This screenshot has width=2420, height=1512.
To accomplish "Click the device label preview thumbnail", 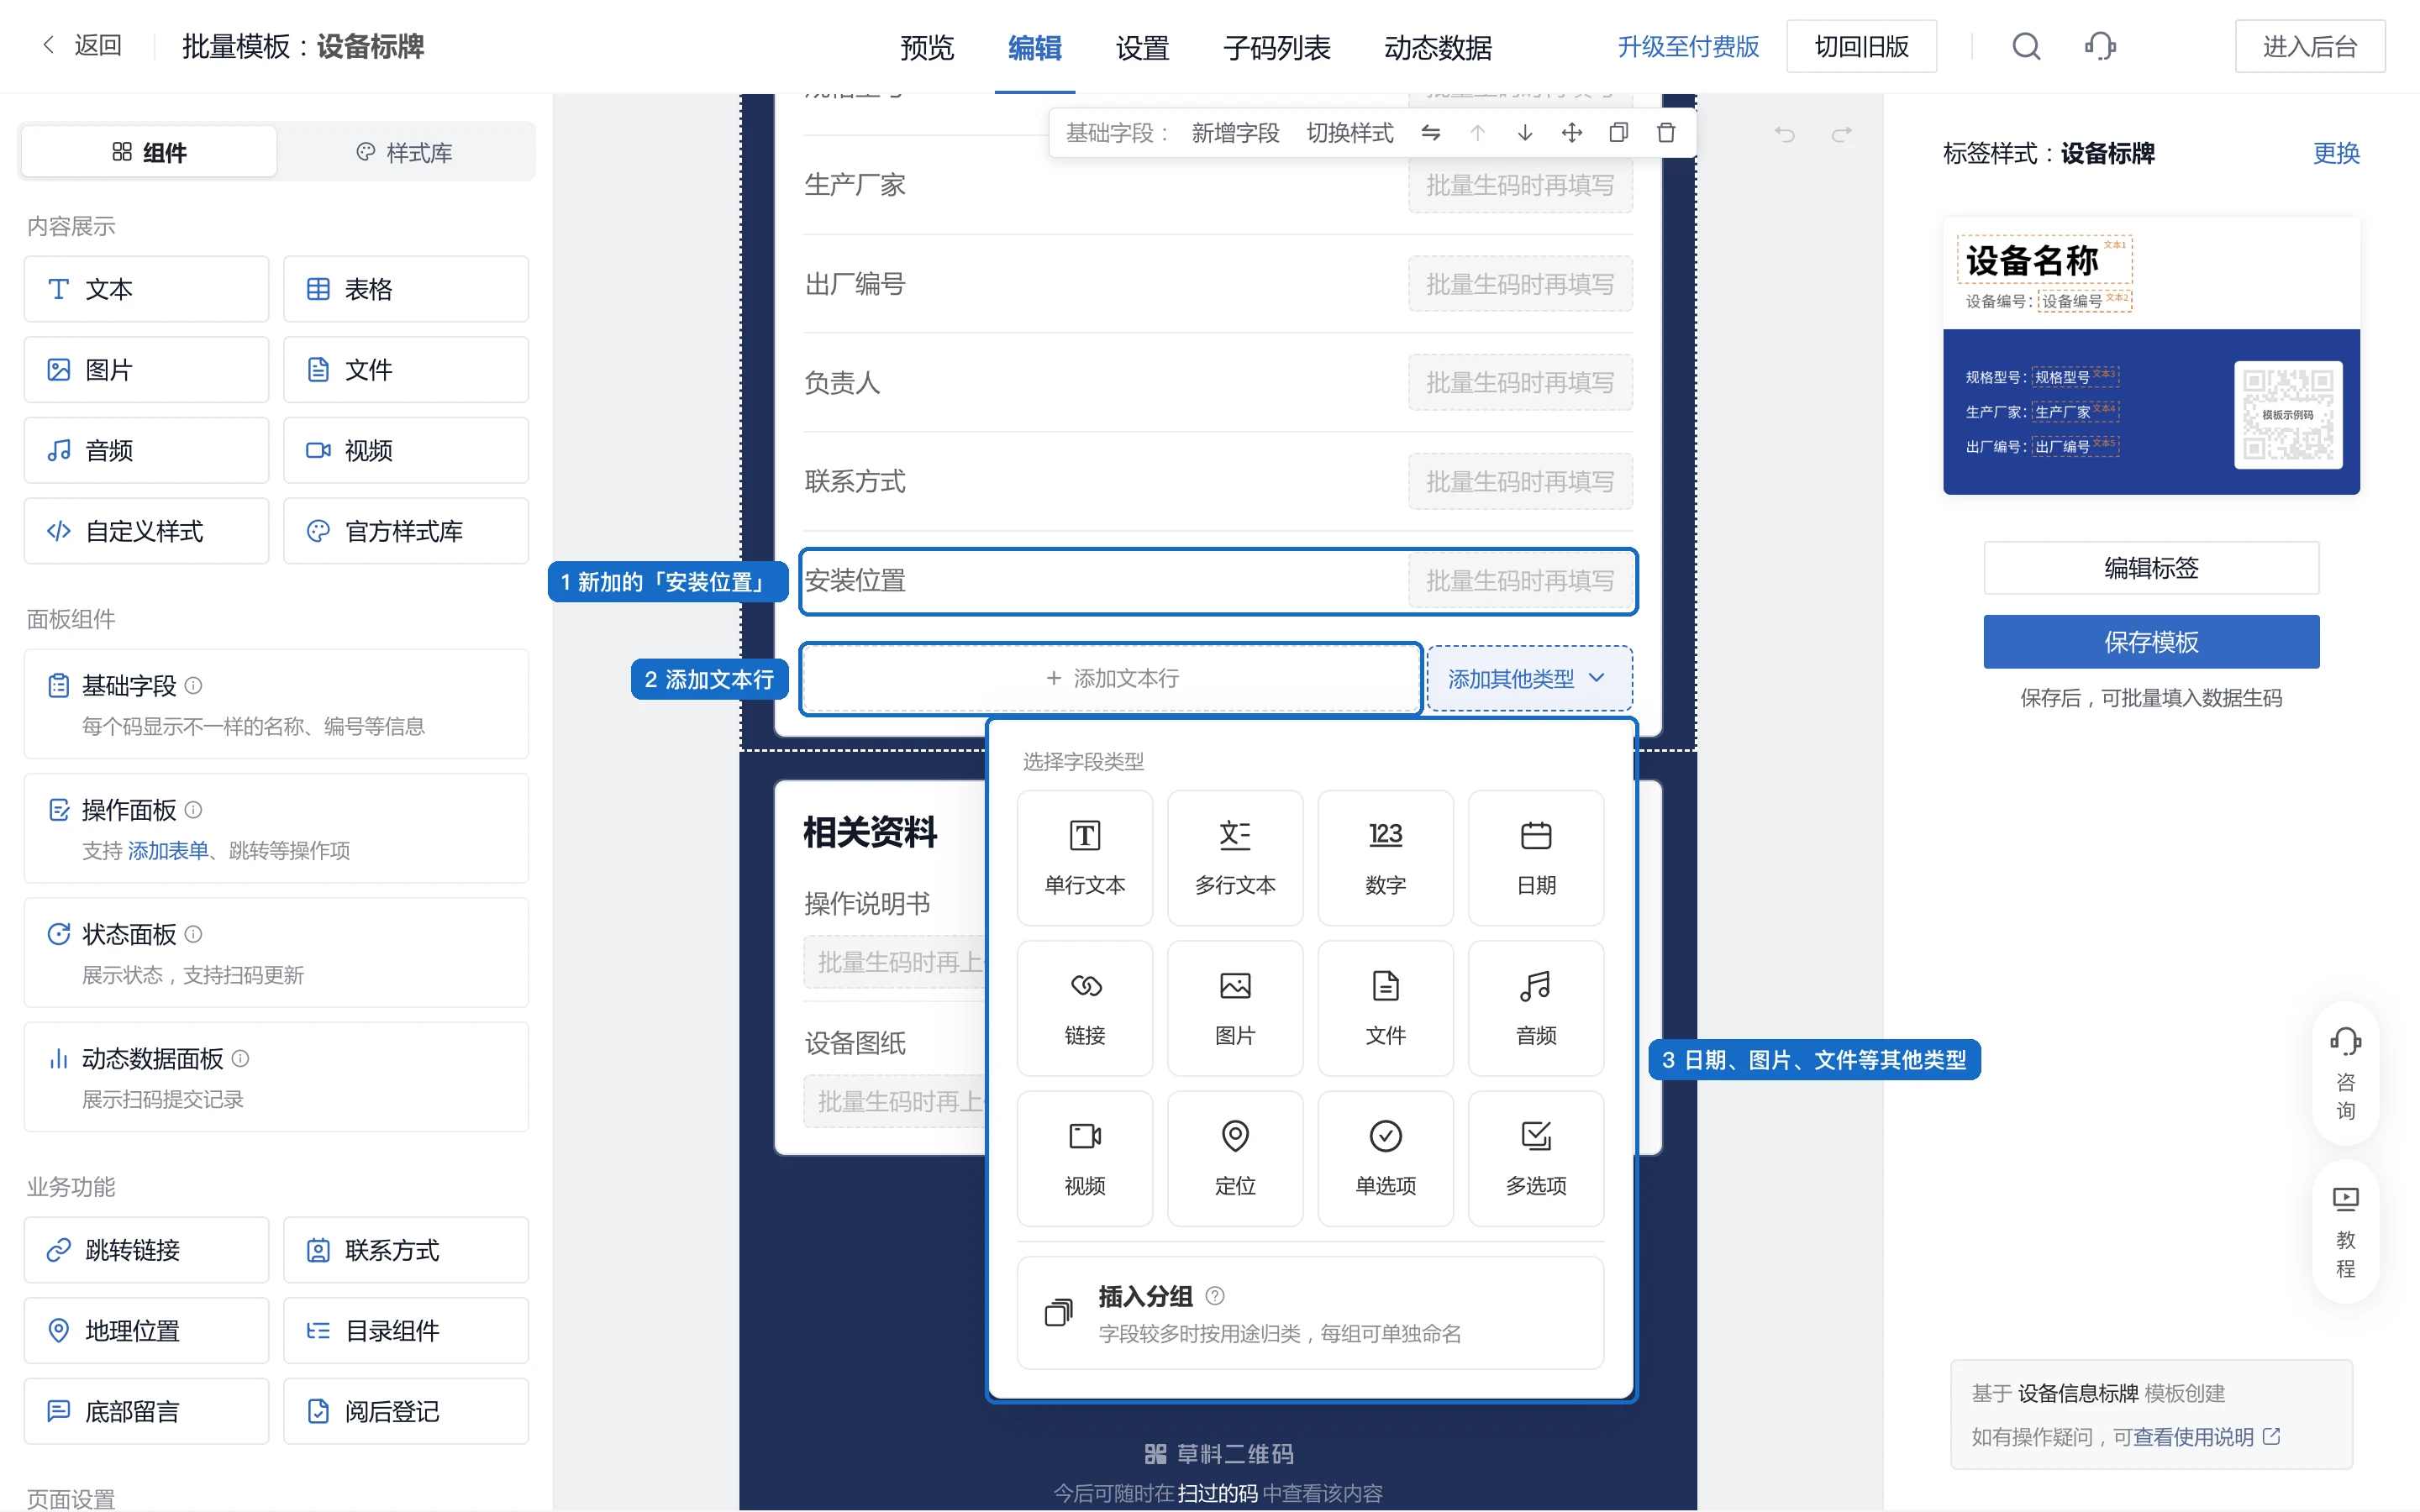I will (x=2151, y=356).
